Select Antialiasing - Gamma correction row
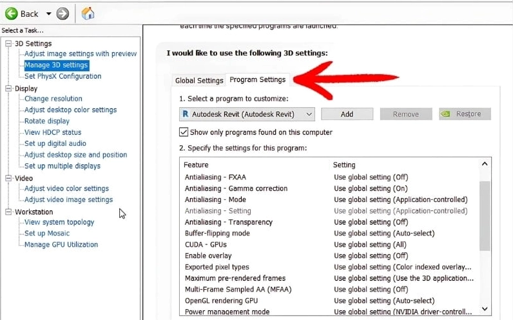Screen dimensions: 513x320 coord(329,188)
